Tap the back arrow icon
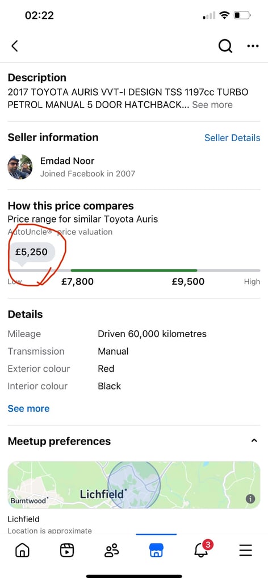268x583 pixels. [14, 46]
